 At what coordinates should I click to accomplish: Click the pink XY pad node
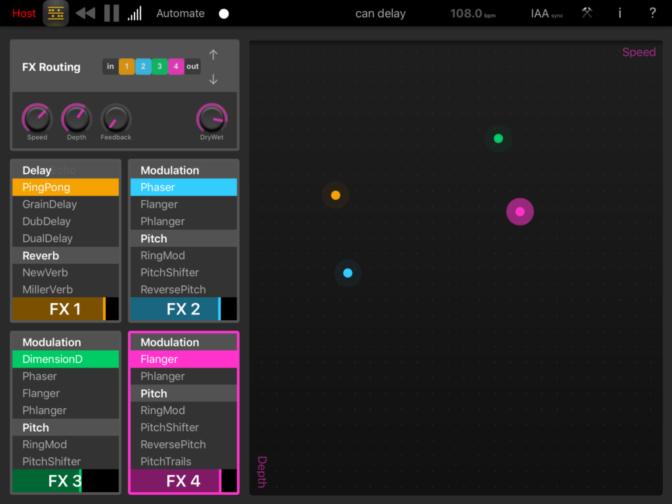coord(520,211)
